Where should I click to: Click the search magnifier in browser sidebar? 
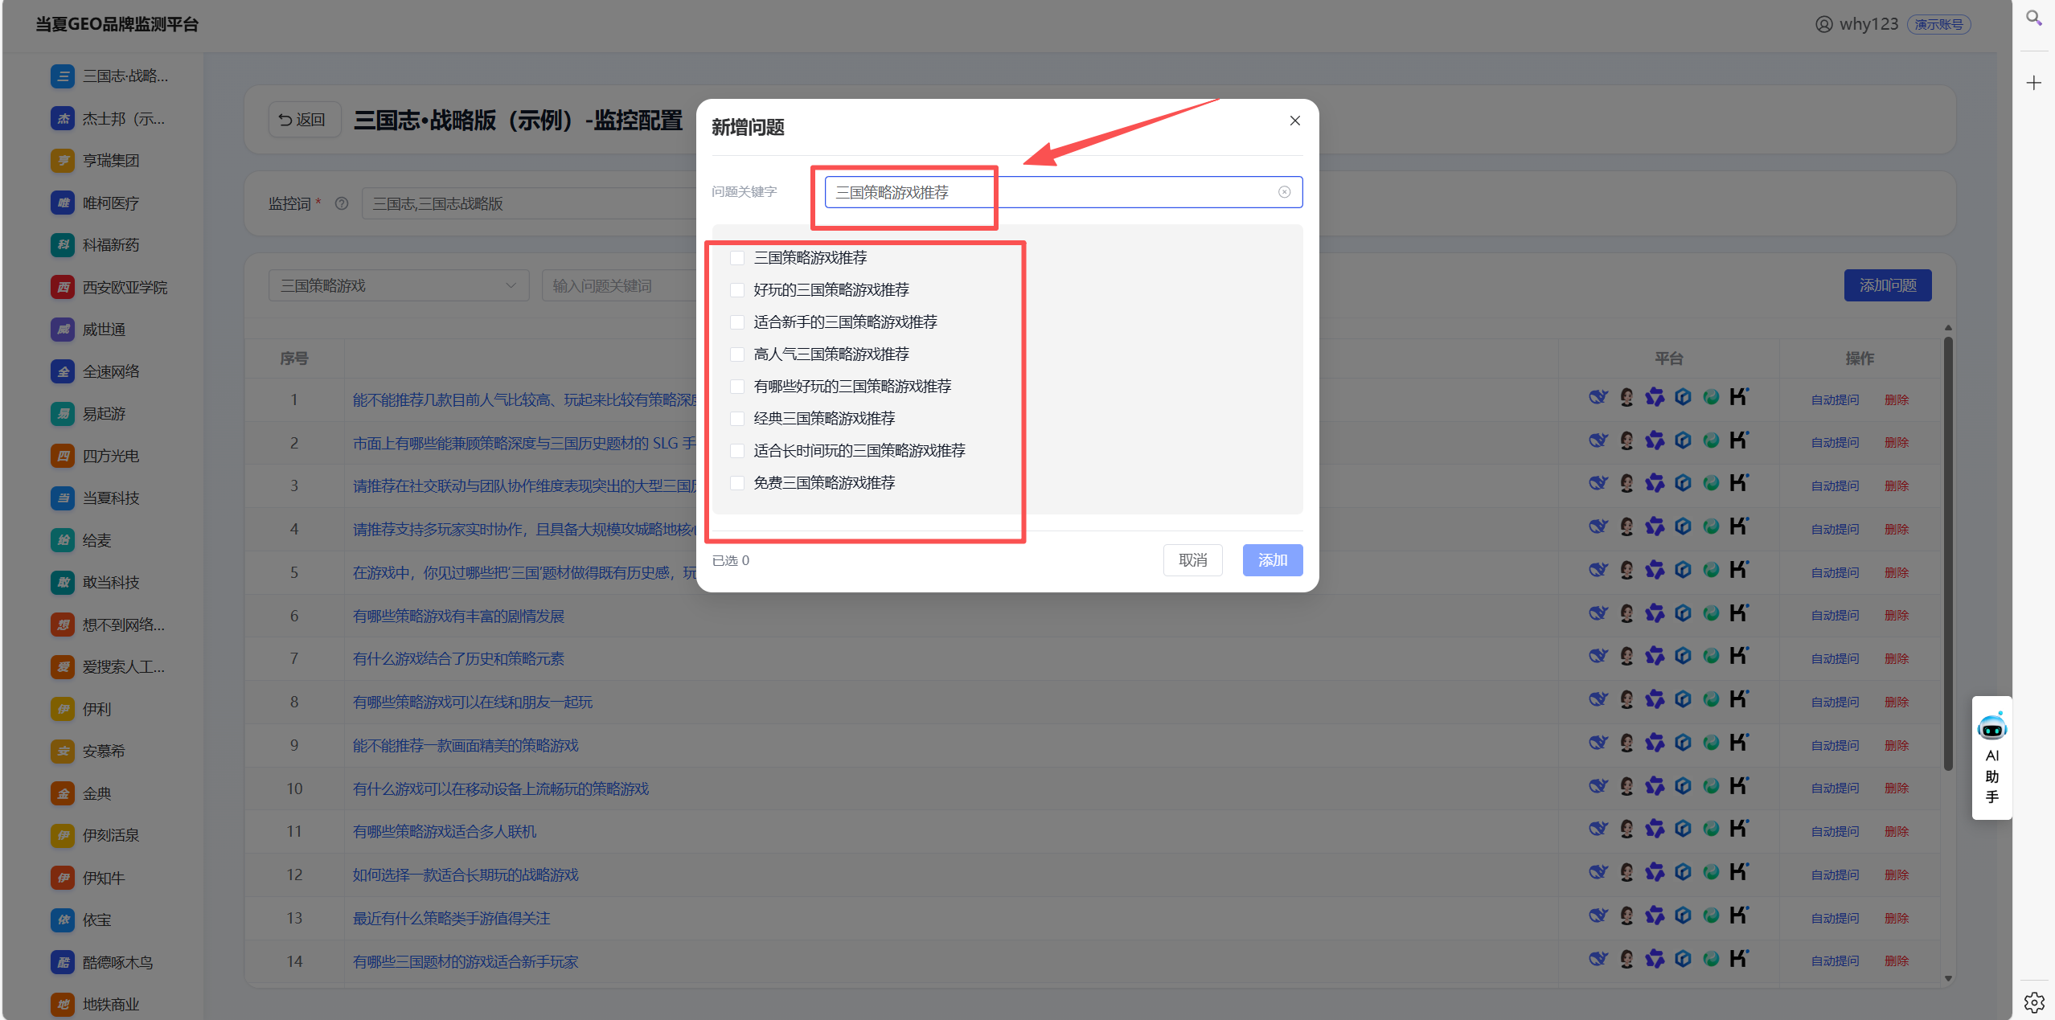[2033, 18]
